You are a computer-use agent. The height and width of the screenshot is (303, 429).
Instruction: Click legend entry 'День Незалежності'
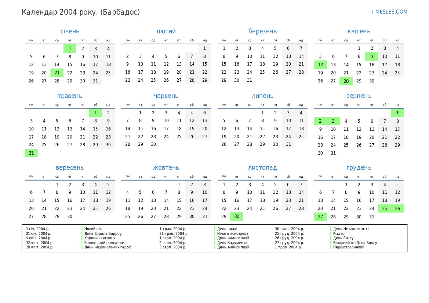[351, 229]
